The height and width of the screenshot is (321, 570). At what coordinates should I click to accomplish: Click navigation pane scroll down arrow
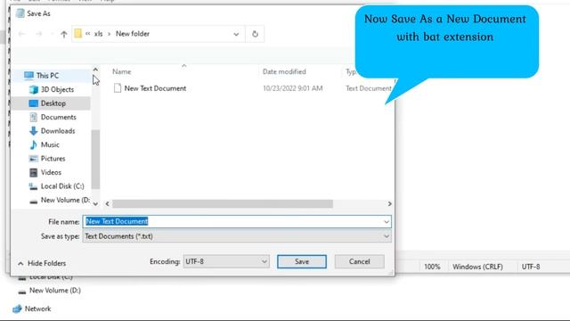(x=95, y=204)
